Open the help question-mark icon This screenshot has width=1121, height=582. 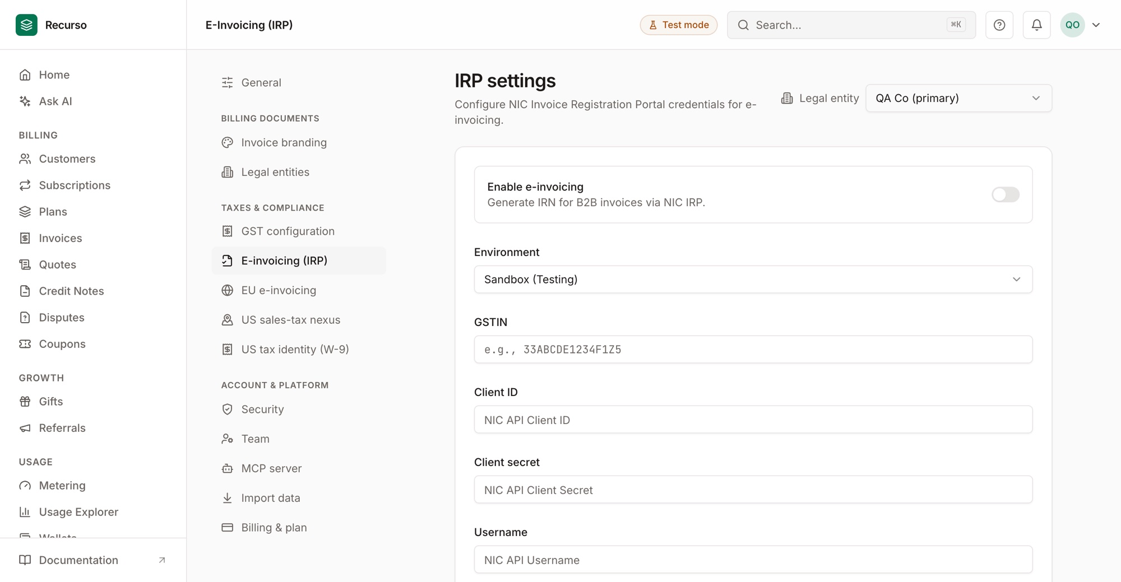pos(999,25)
